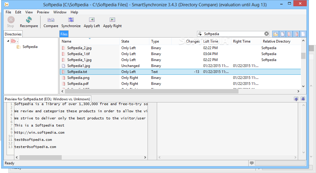This screenshot has height=173, width=316.
Task: Click the file list vertical scrollbar thumb
Action: 303,56
